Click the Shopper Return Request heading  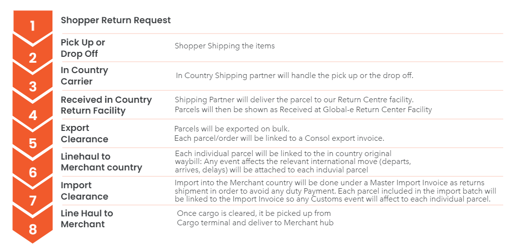[x=116, y=20]
